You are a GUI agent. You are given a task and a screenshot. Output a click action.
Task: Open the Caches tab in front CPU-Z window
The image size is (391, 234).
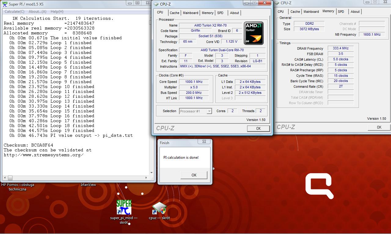point(174,13)
